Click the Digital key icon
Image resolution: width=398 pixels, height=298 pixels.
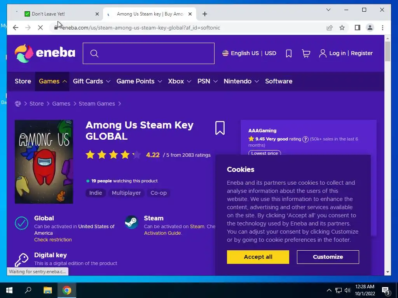coord(22,260)
